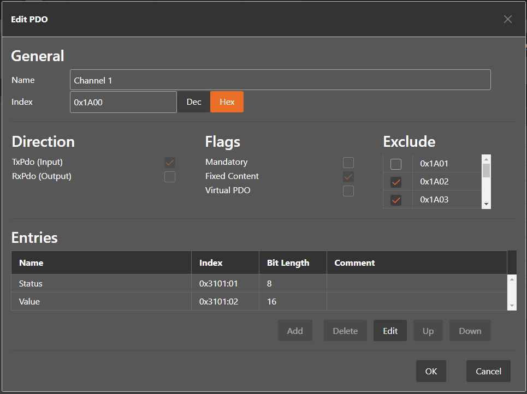The width and height of the screenshot is (527, 394).
Task: Select the Status entry row
Action: click(101, 284)
